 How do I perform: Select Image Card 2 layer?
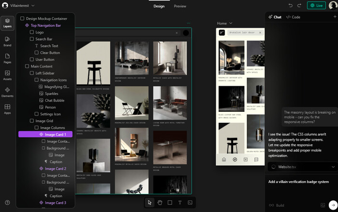(55, 169)
